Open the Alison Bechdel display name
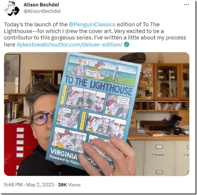197x195 pixels. coord(41,5)
